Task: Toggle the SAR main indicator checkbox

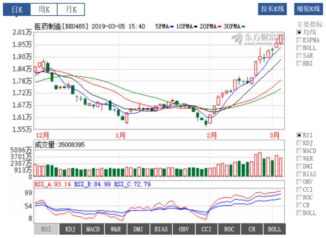Action: (x=299, y=56)
